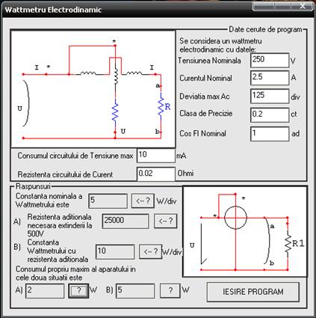Select the Curentul Nominal value box
This screenshot has height=318, width=316.
(x=270, y=78)
